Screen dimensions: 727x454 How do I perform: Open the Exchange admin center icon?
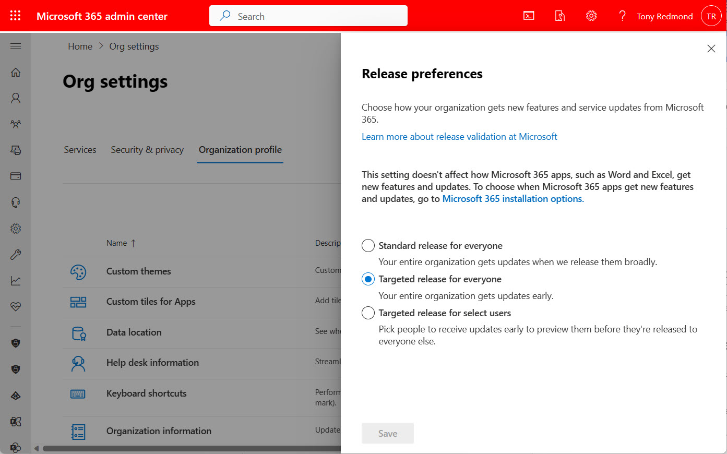tap(16, 422)
